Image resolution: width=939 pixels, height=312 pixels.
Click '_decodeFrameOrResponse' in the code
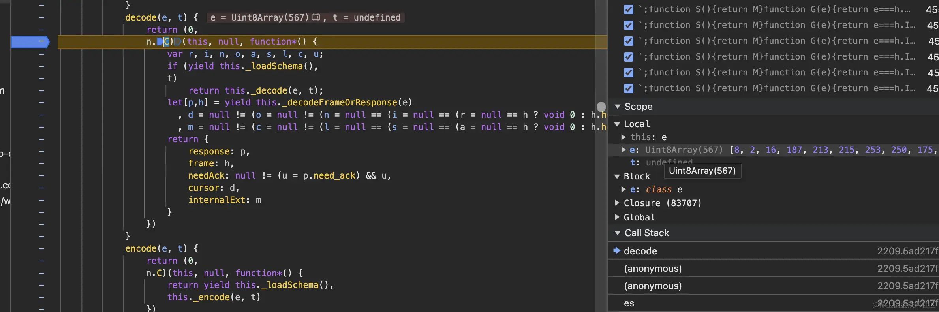coord(342,102)
